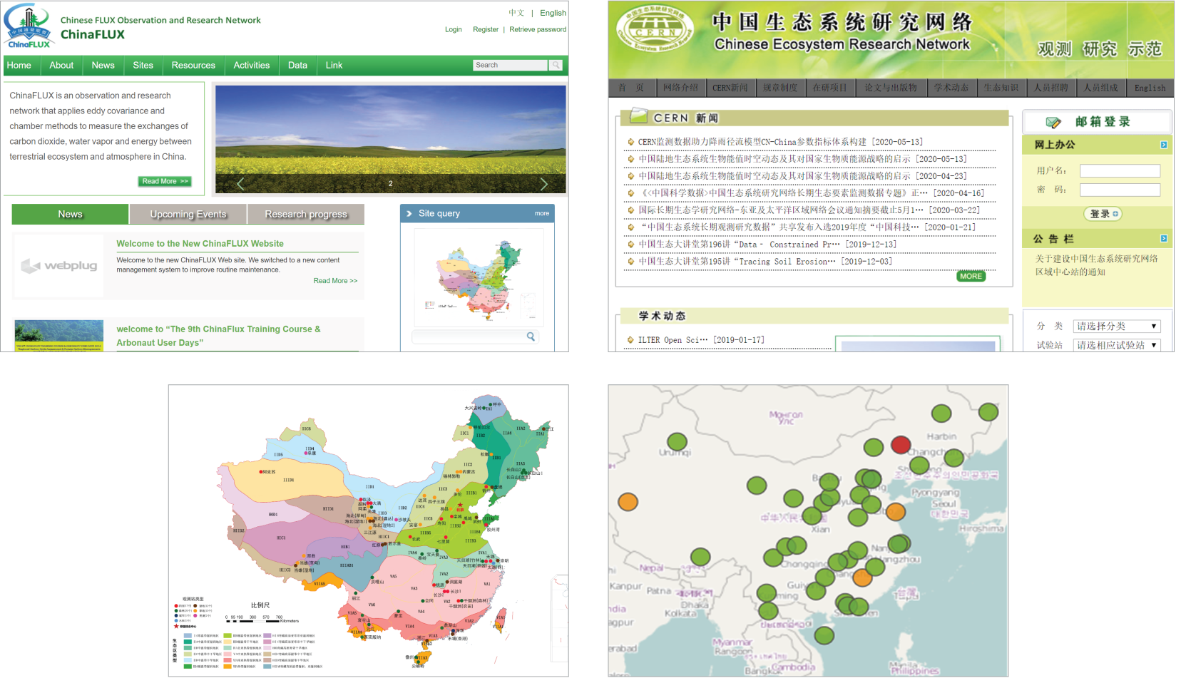Open the 9th ChinaFlux Training Course article
This screenshot has height=678, width=1181.
pos(219,336)
